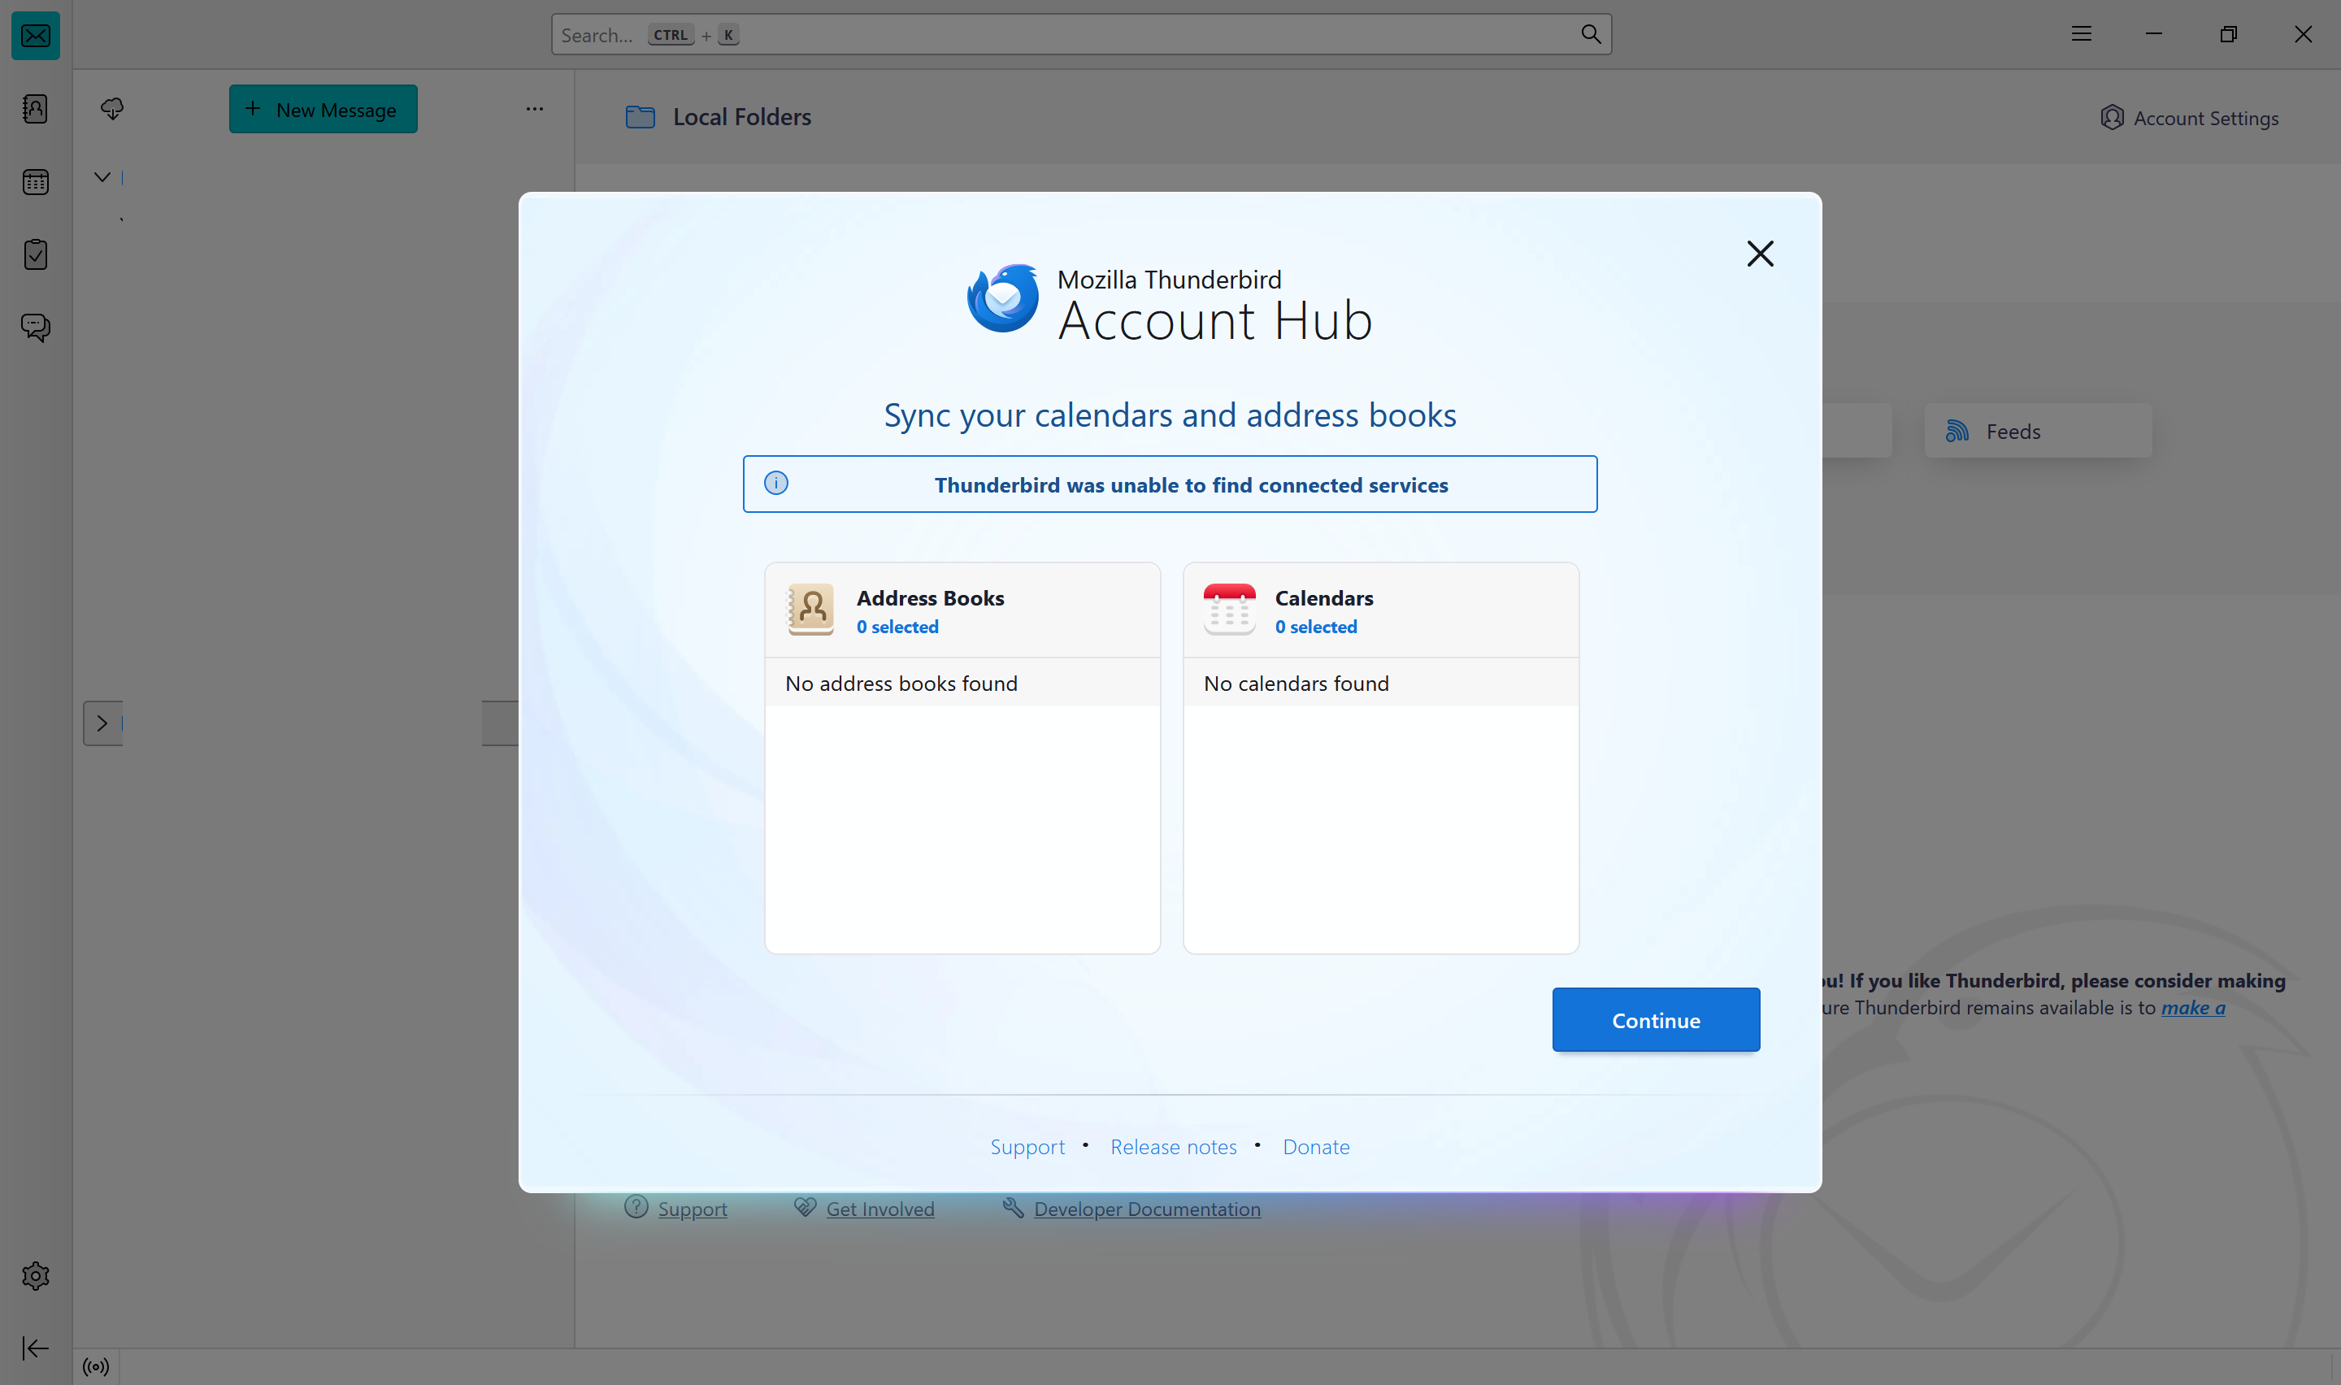Follow the "make a" donation link

click(x=2192, y=1008)
